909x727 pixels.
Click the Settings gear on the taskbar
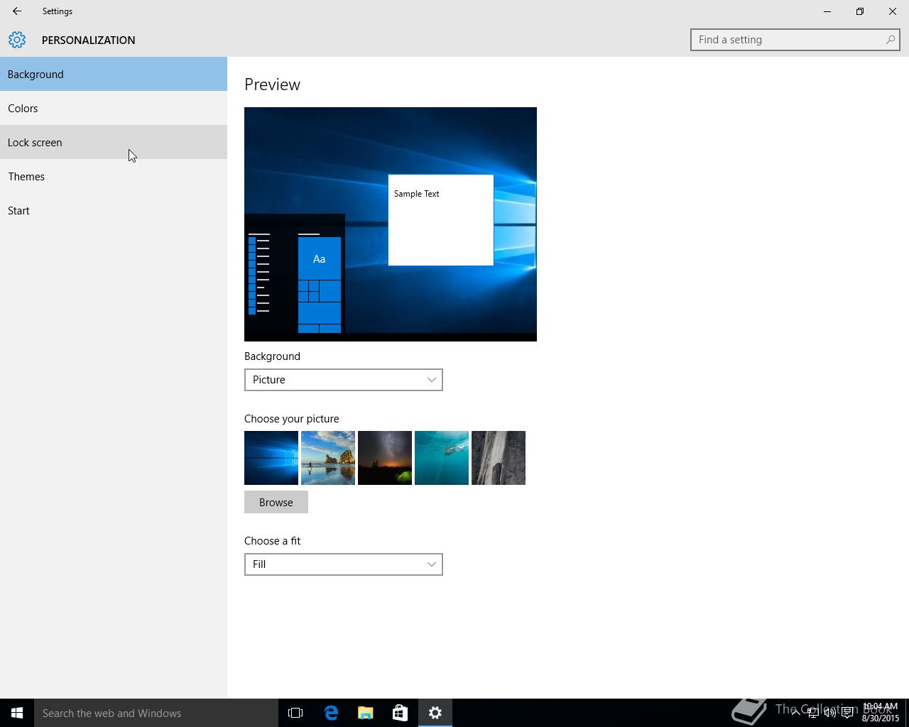435,713
